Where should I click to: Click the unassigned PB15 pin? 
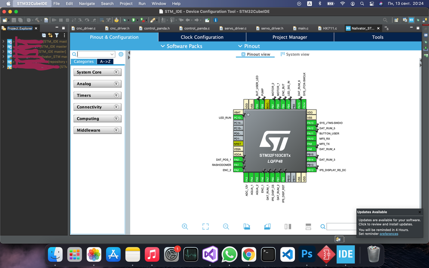[311, 154]
